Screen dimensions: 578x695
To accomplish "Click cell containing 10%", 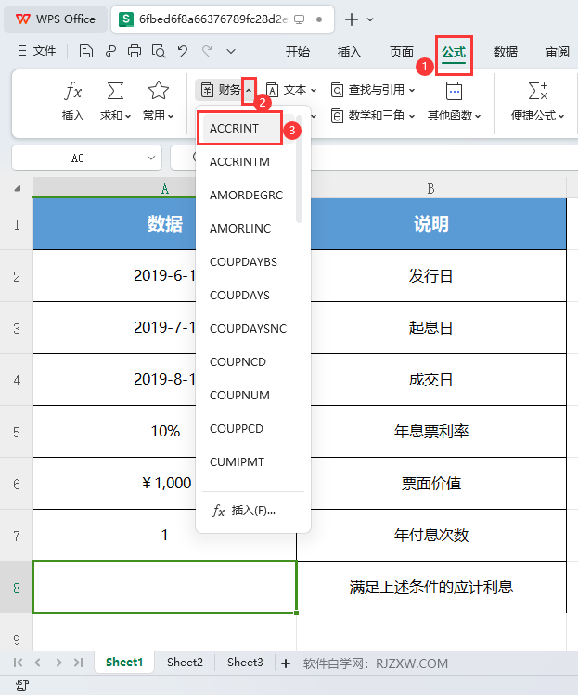I will (x=165, y=431).
